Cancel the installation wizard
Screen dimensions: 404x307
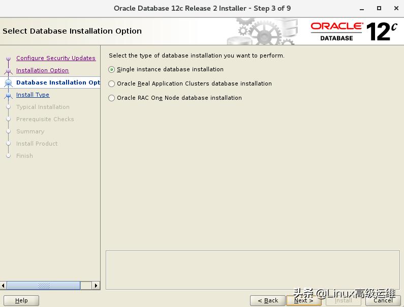383,300
